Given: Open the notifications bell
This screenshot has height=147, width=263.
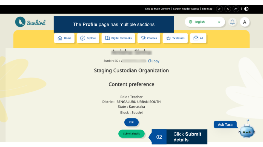Looking at the screenshot, I should click(232, 22).
